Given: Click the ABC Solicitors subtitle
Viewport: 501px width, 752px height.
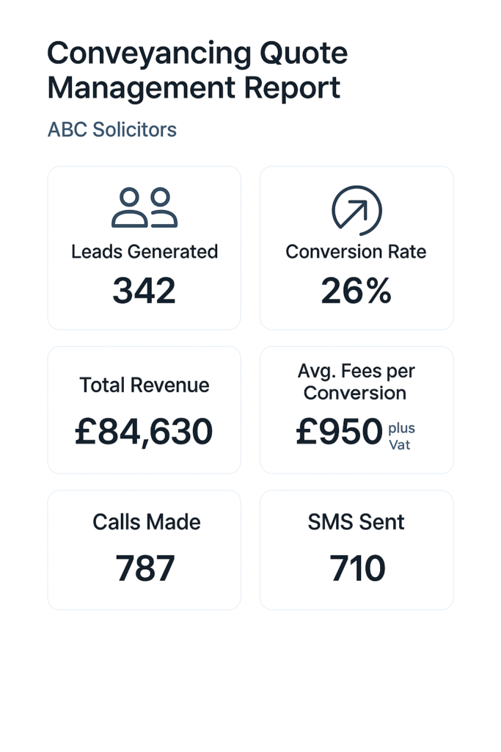Looking at the screenshot, I should 112,129.
